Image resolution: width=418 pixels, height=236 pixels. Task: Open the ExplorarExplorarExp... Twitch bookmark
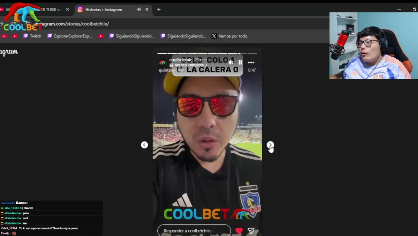(69, 36)
